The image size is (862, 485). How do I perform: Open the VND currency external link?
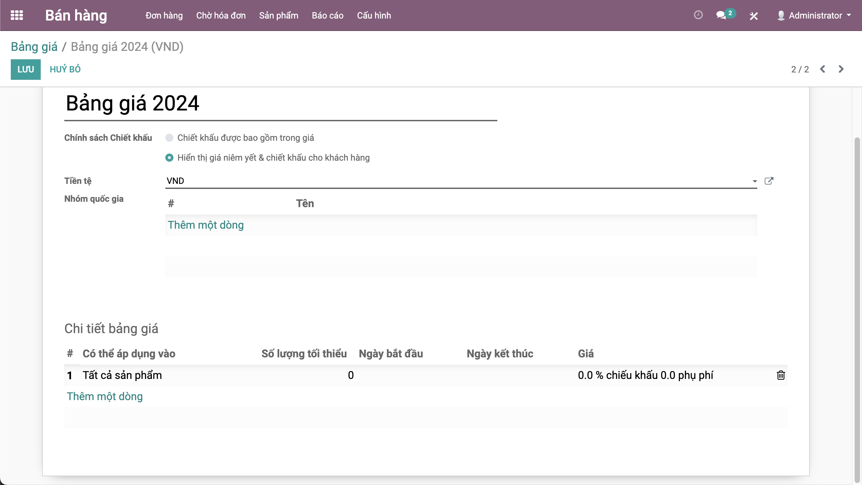[769, 181]
